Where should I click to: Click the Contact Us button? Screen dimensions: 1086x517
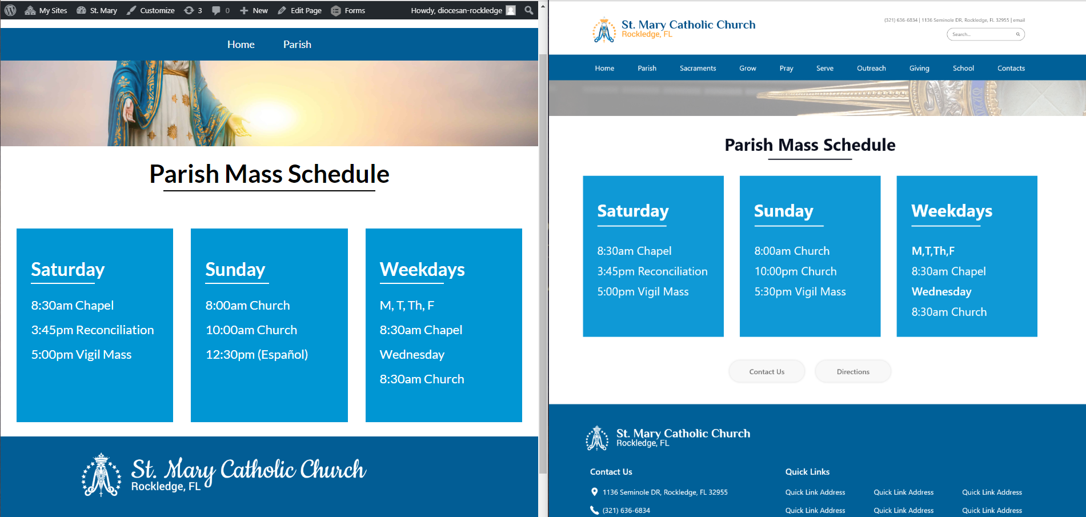tap(767, 371)
